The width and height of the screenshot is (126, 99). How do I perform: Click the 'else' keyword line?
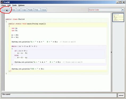point(16,55)
